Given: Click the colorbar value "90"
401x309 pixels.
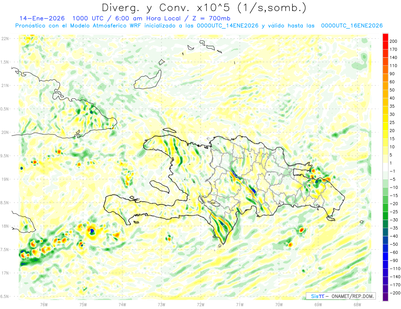Looking at the screenshot, I should 392,74.
